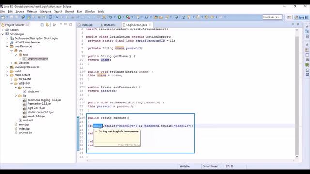Toggle Skip All Breakpoints in toolbar

click(57, 17)
